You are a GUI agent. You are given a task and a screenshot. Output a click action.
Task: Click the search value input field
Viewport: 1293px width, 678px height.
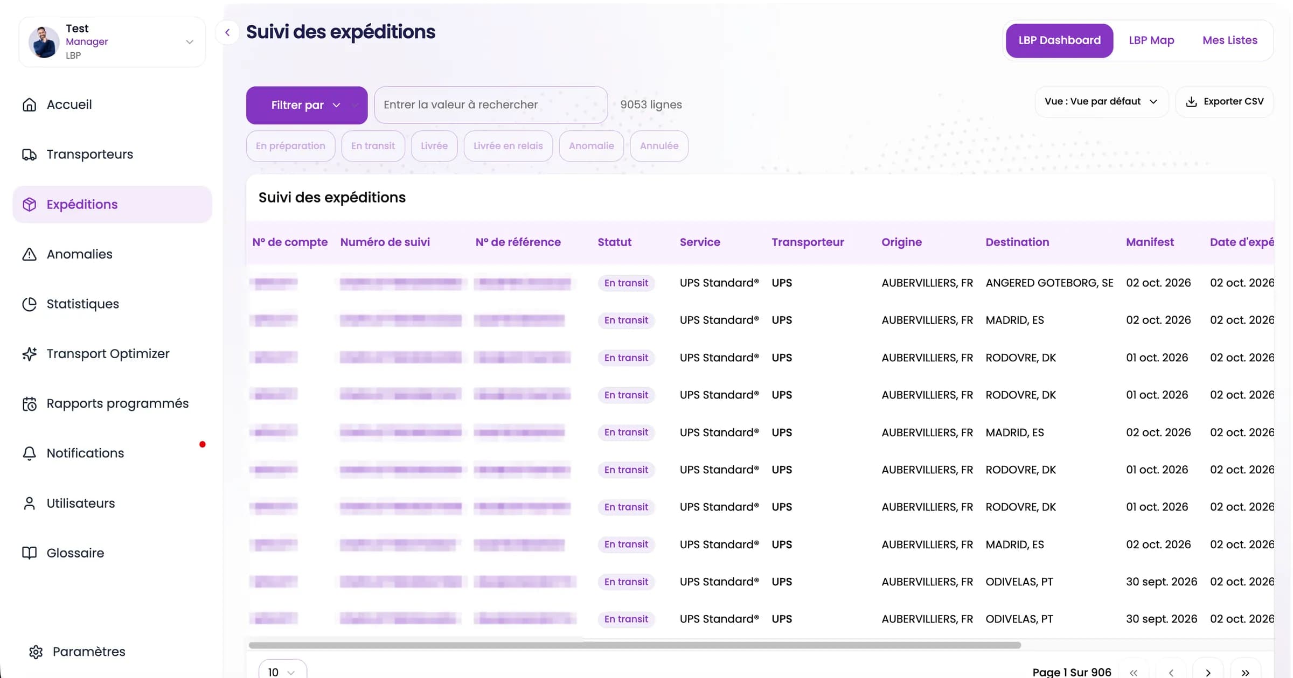click(491, 105)
